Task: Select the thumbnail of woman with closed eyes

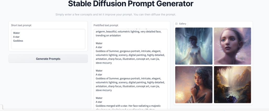Action: 194,84
